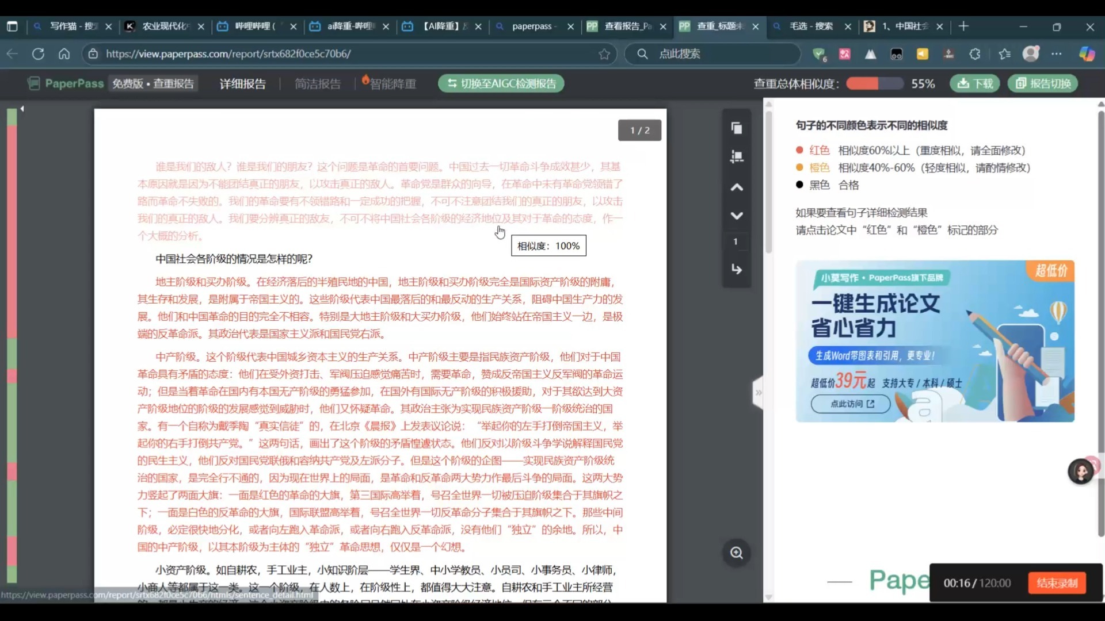Bookmark the page with the star icon
1105x621 pixels.
point(604,53)
